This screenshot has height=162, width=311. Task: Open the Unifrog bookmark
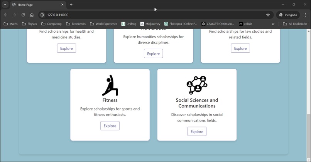[x=129, y=24]
